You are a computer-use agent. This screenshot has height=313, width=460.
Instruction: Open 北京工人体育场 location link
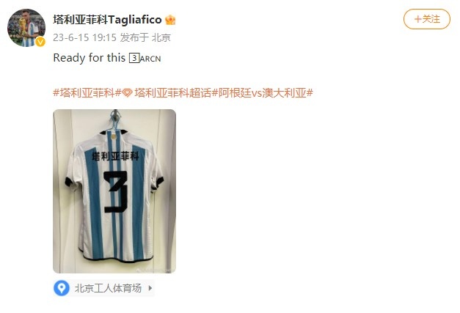[108, 288]
